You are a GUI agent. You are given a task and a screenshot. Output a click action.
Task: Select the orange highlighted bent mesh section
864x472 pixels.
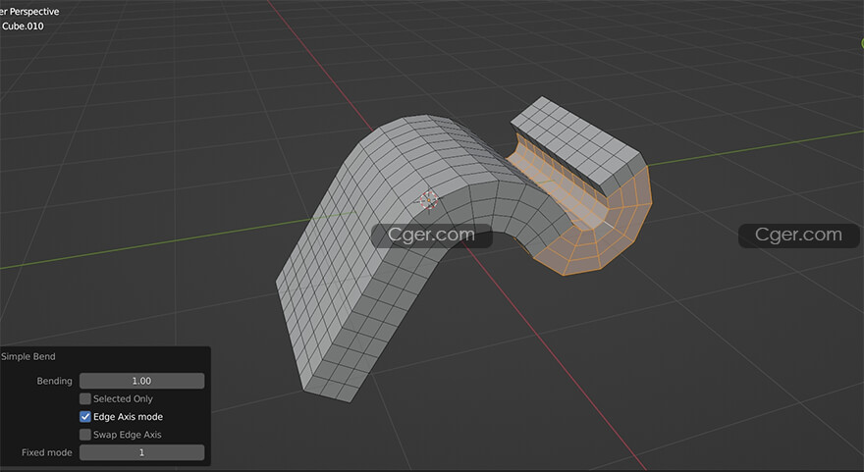tap(589, 226)
